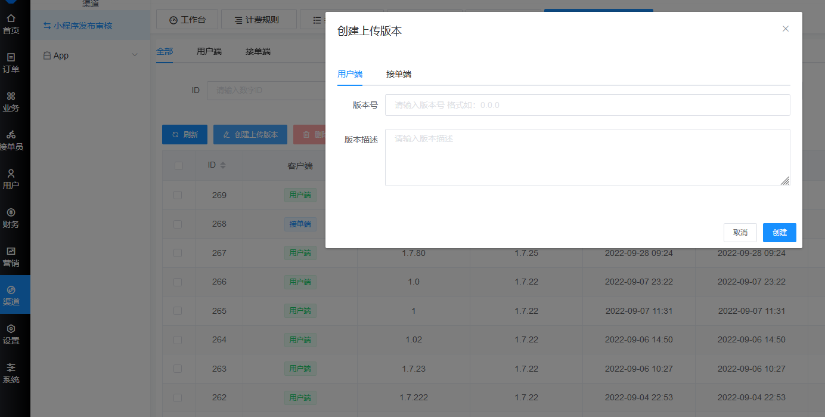Open the 系统 system sliders icon
The height and width of the screenshot is (417, 825).
pos(11,367)
